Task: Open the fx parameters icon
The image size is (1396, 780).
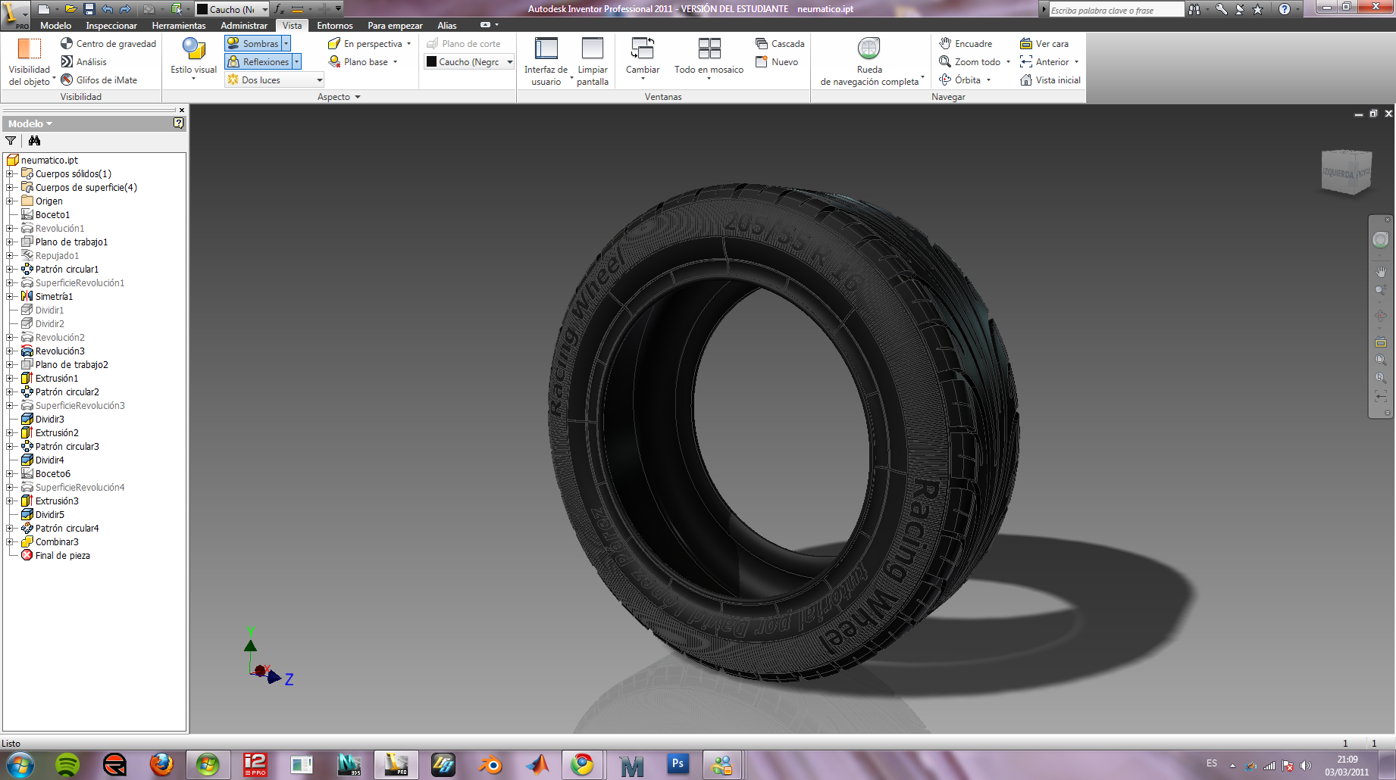Action: tap(279, 9)
